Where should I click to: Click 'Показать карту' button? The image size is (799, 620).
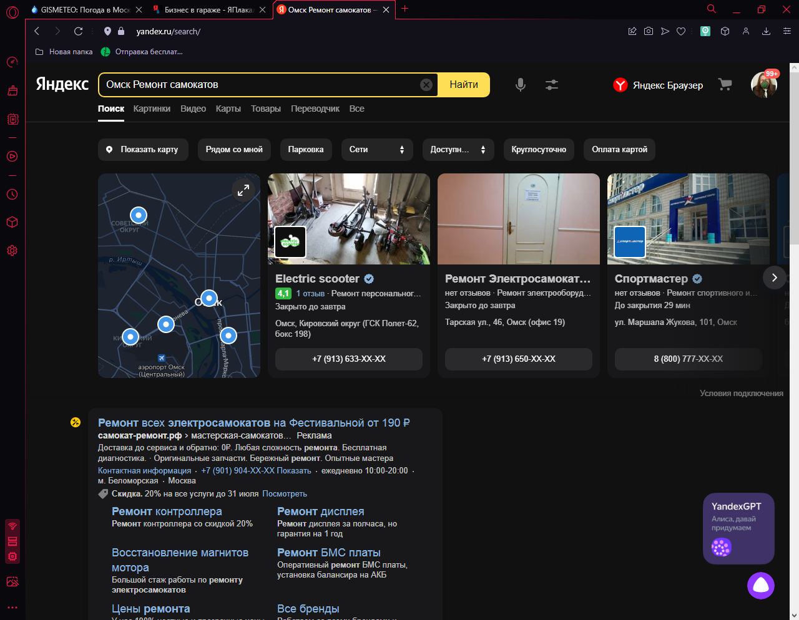point(143,150)
